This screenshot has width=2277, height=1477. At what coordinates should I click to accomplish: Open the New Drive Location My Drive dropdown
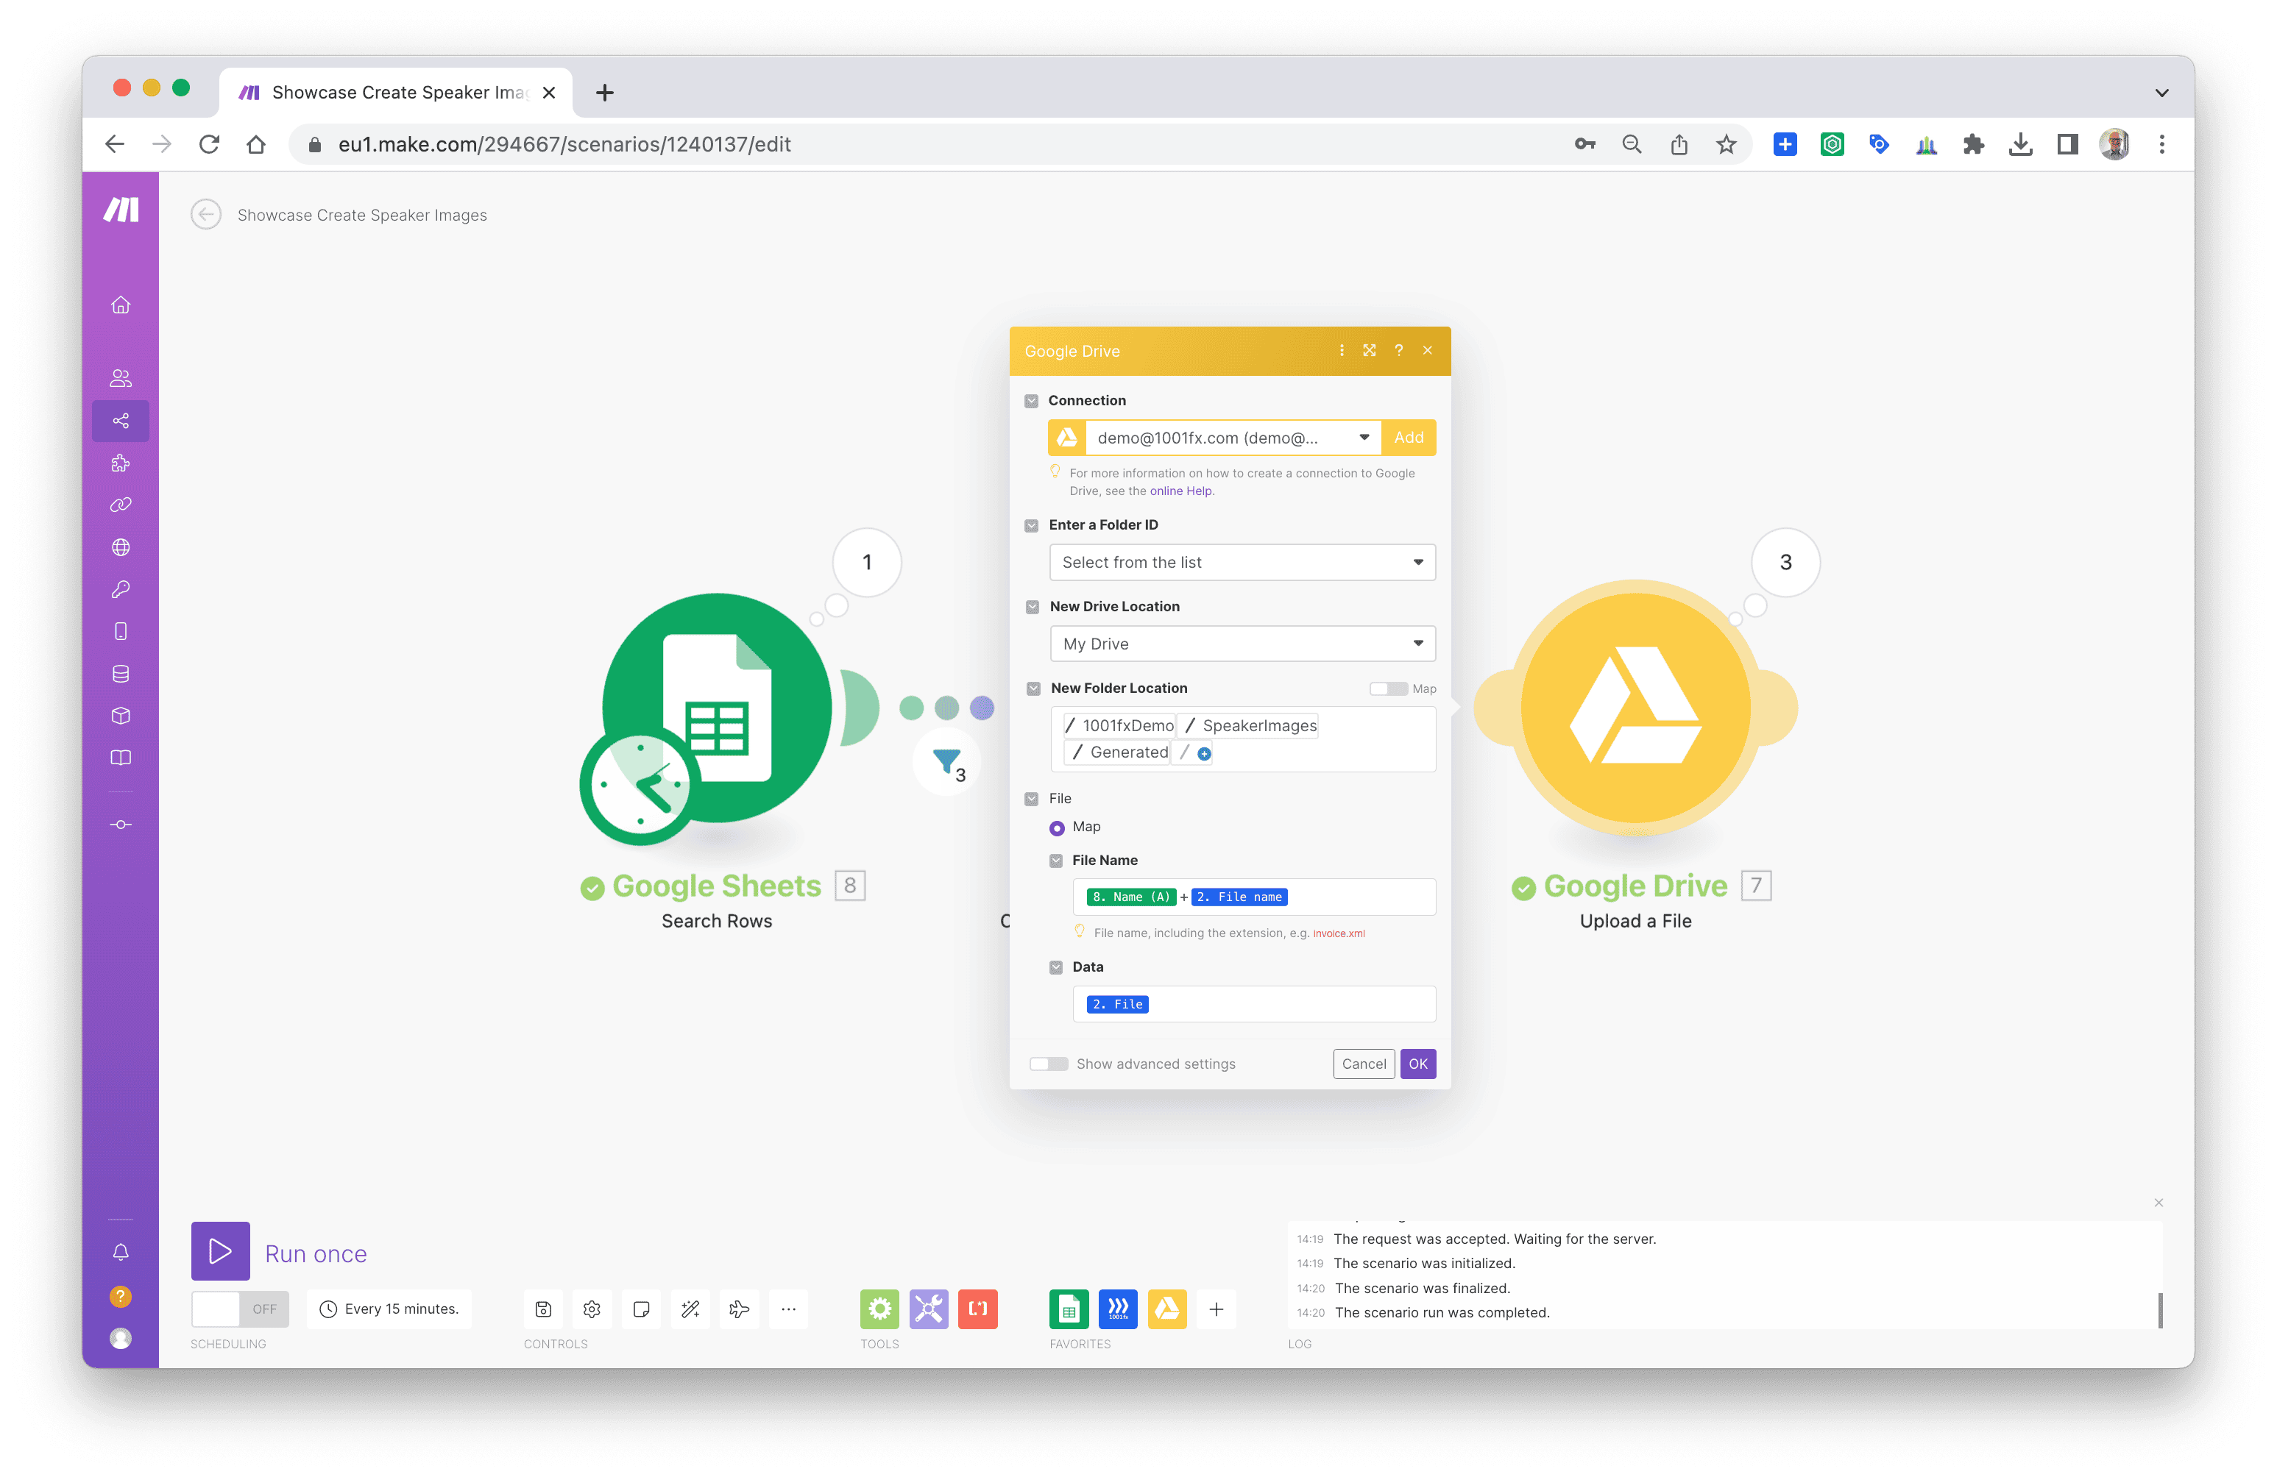(x=1242, y=644)
